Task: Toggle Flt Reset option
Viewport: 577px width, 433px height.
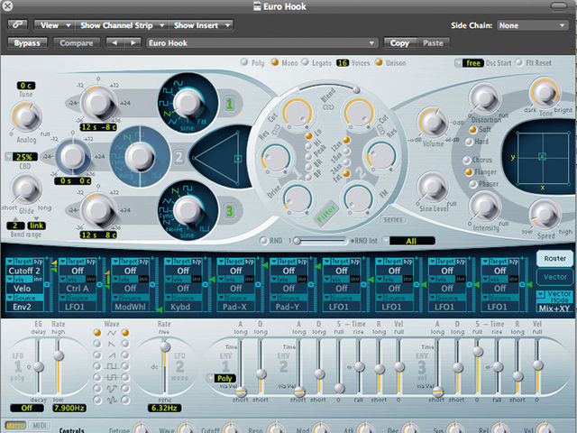Action: (x=519, y=62)
